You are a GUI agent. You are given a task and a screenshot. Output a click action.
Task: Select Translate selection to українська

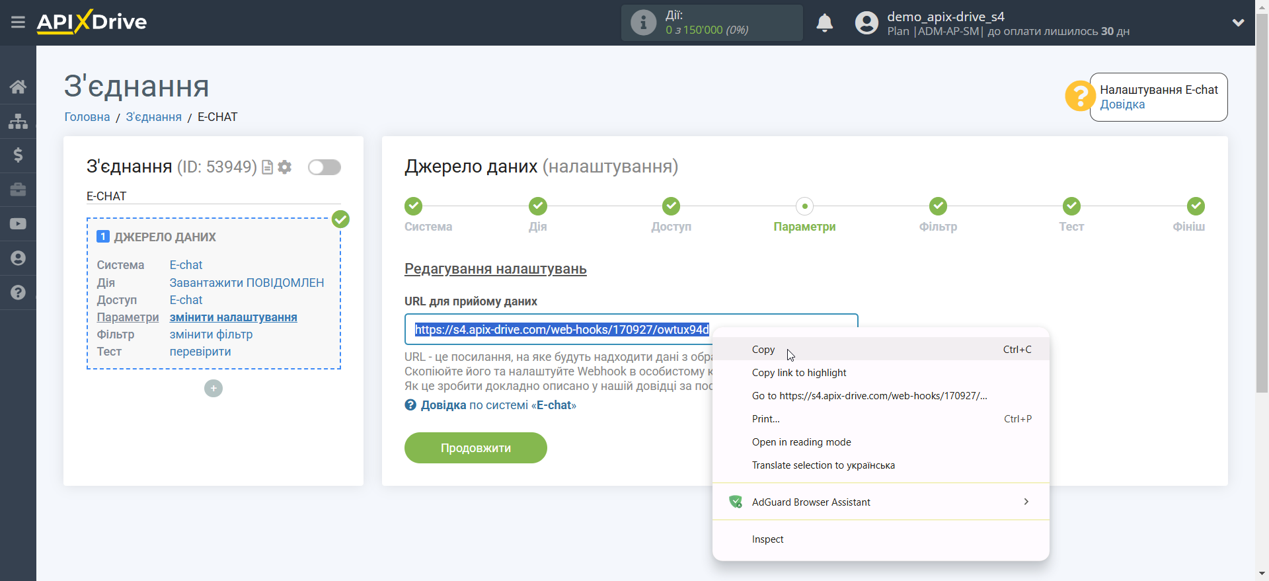(x=881, y=465)
